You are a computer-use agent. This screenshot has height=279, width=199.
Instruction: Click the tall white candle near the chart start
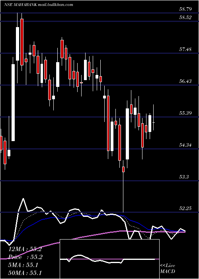(13, 103)
